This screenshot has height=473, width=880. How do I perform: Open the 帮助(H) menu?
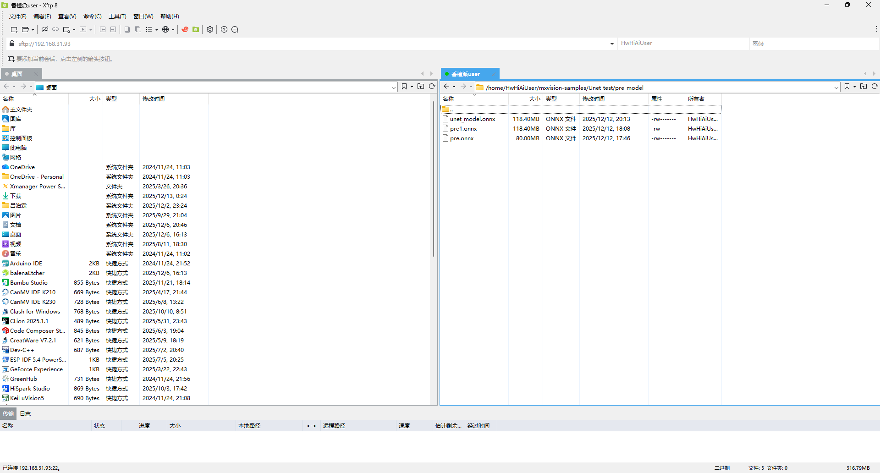(170, 16)
